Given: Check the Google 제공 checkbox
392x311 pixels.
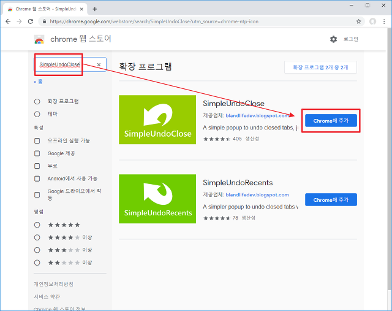Looking at the screenshot, I should click(x=37, y=153).
